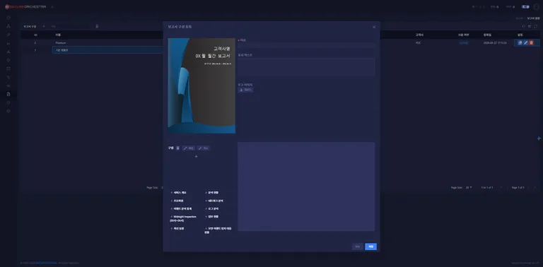Click the cover text textarea in dialog
Screen dimensions: 543x267
306,67
